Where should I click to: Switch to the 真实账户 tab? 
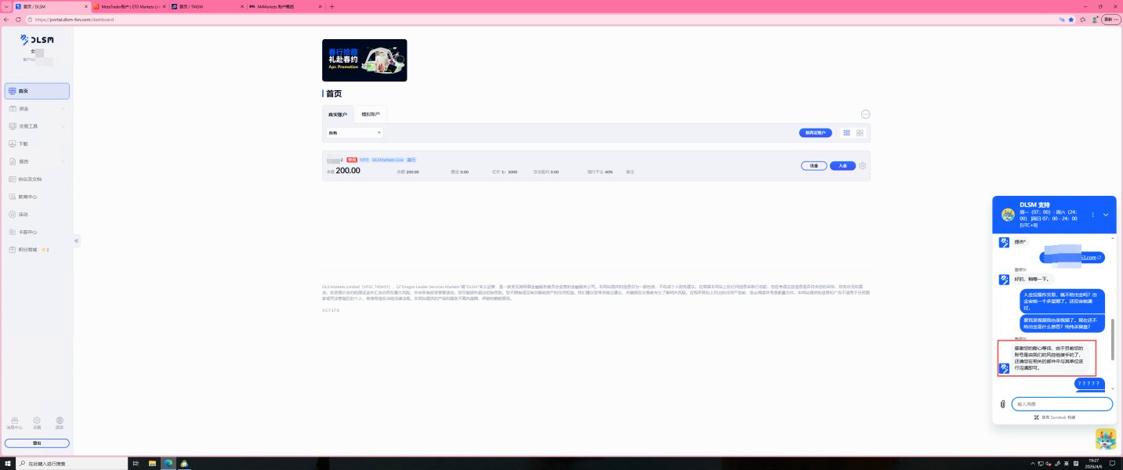coord(338,114)
